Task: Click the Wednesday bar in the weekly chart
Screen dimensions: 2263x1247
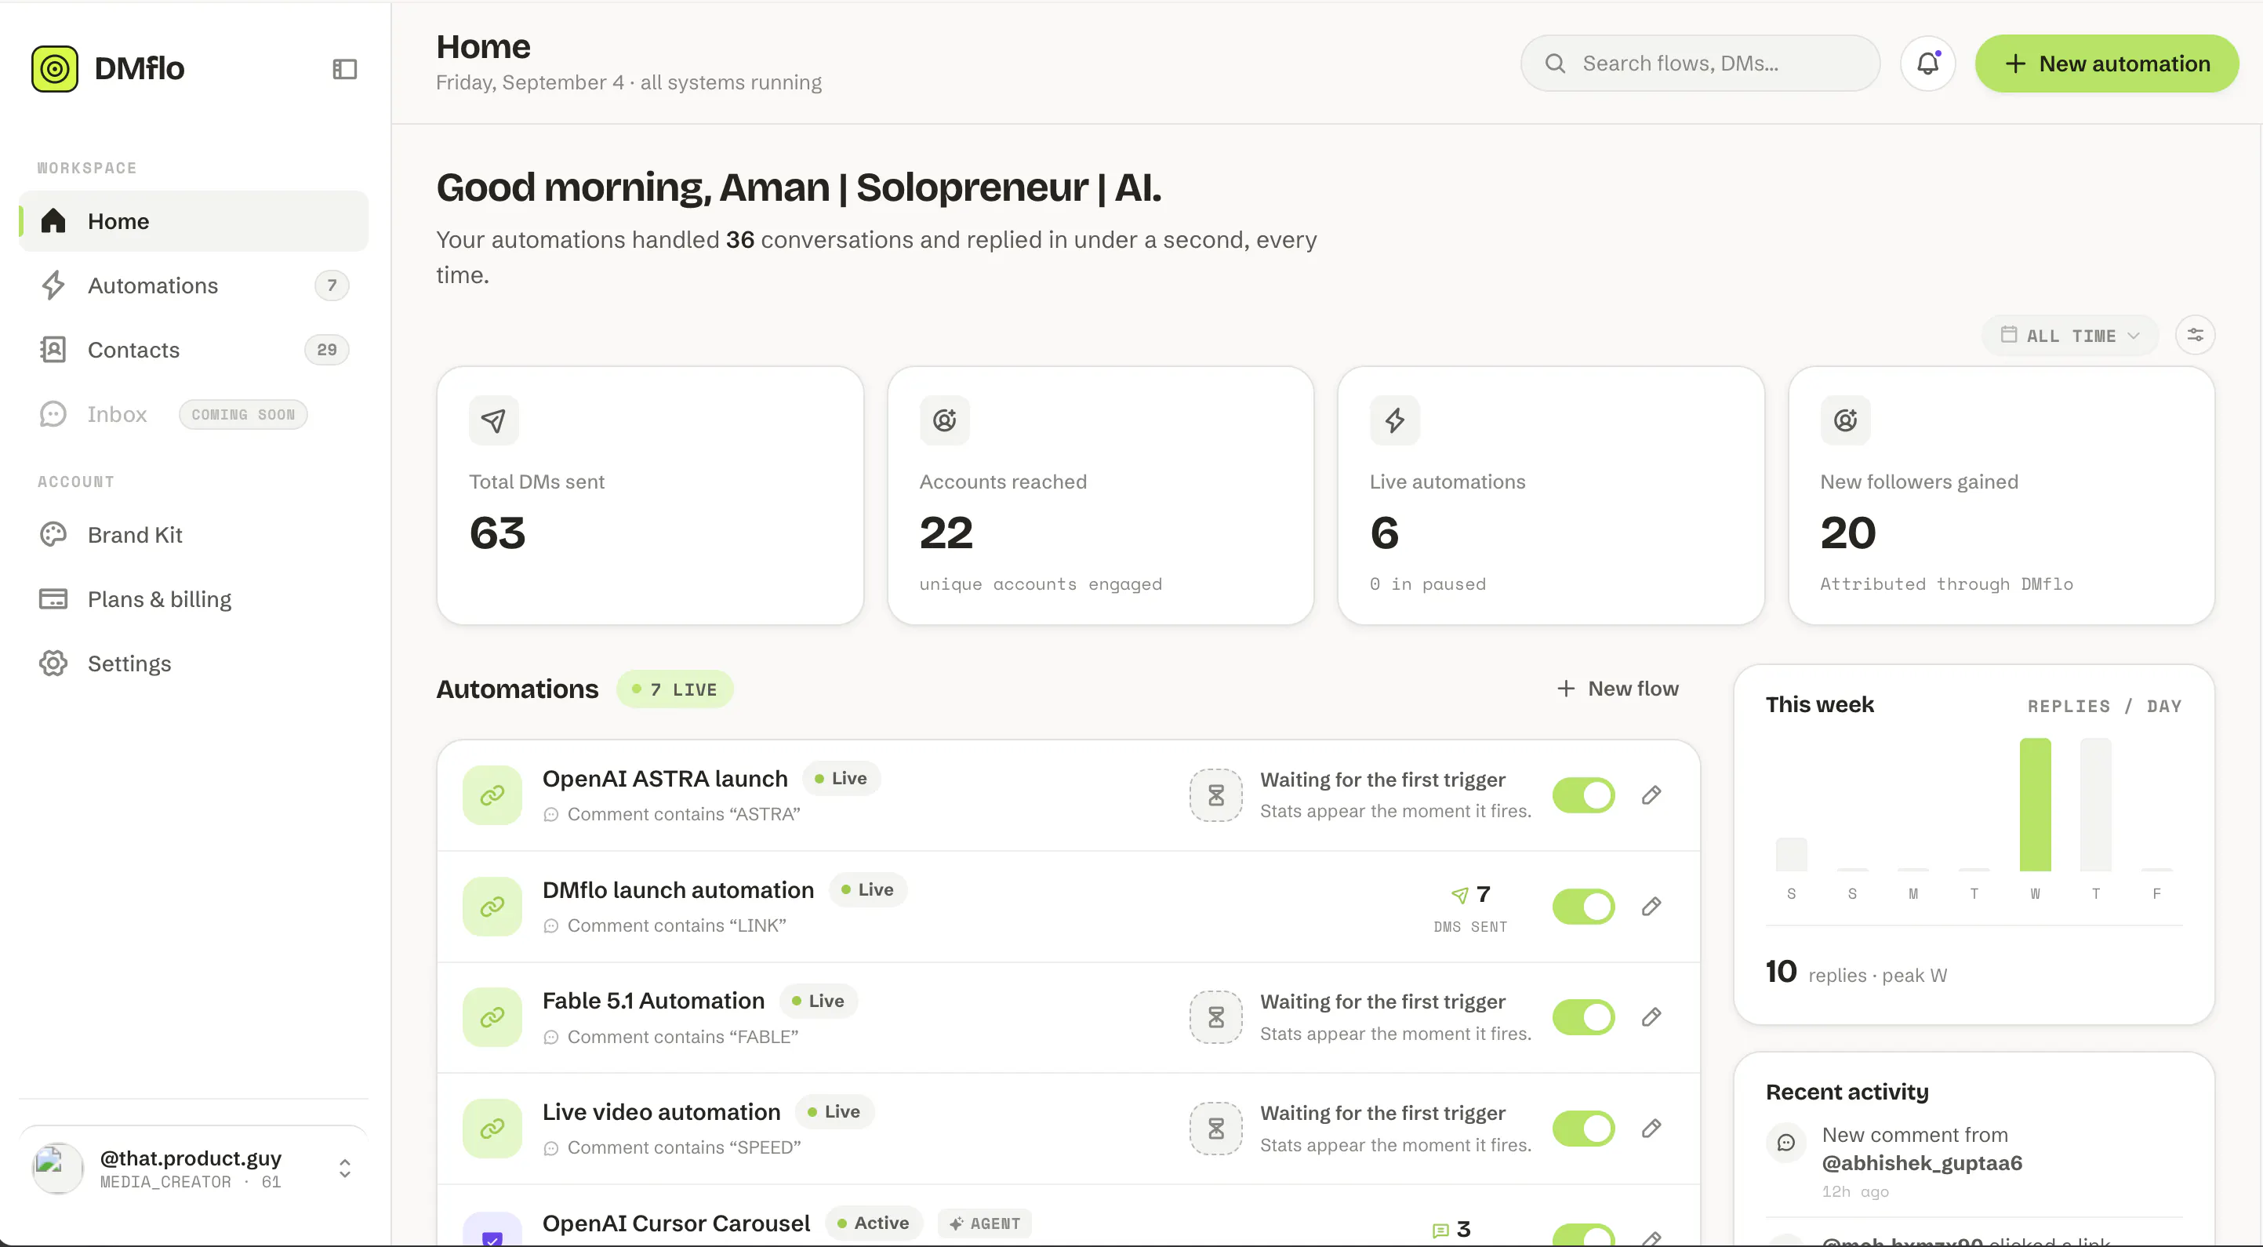Action: pos(2035,805)
